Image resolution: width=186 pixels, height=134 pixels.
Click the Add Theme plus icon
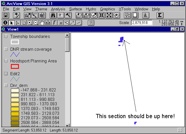point(16,15)
